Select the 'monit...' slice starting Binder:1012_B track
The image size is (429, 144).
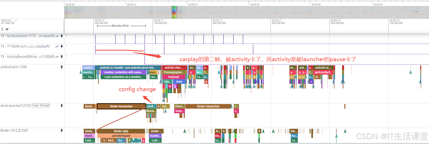click(89, 136)
